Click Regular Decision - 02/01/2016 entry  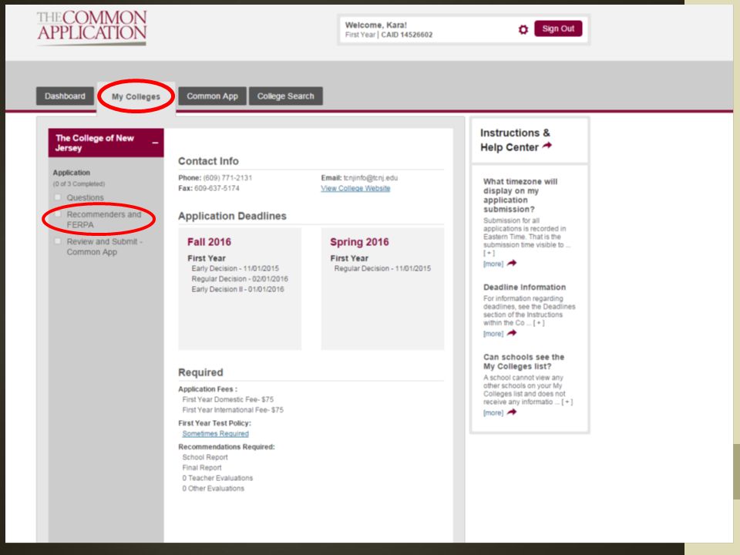(x=240, y=279)
